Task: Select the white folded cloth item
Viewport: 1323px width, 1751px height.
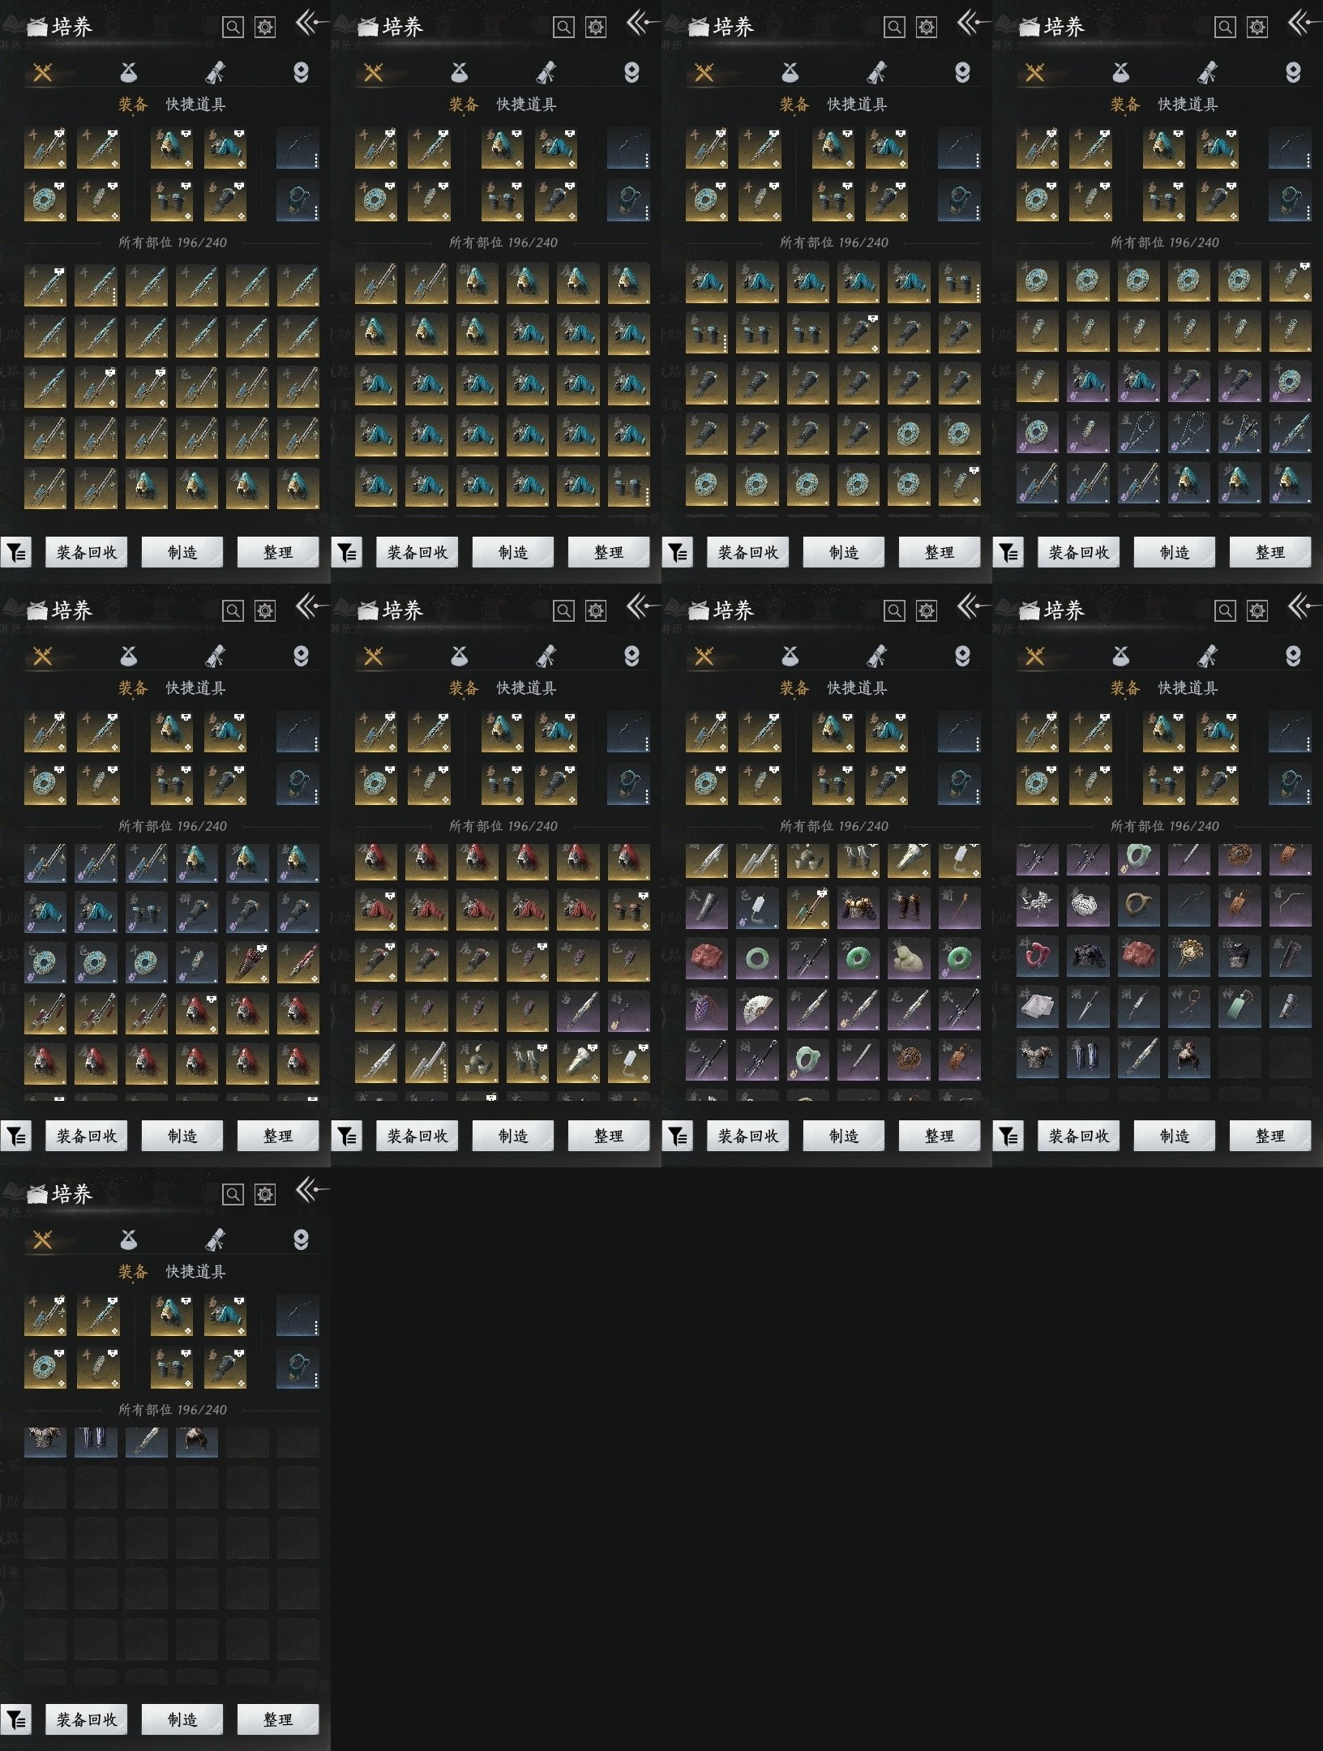Action: 1037,1008
